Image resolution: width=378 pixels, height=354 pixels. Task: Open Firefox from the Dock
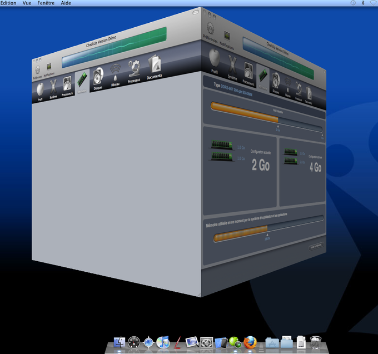point(250,342)
